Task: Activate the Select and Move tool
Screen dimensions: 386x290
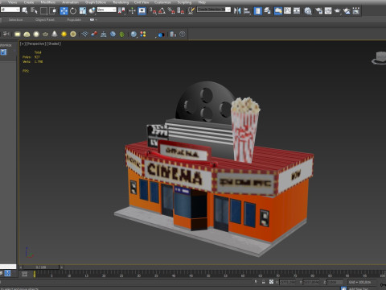Action: [x=64, y=10]
